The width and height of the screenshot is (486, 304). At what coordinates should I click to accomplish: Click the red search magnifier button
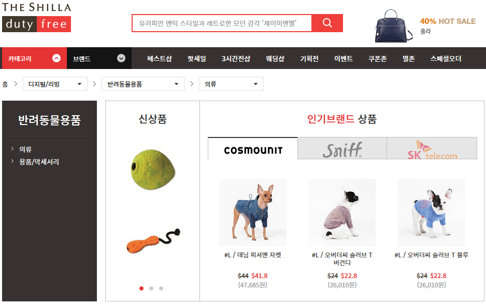327,23
